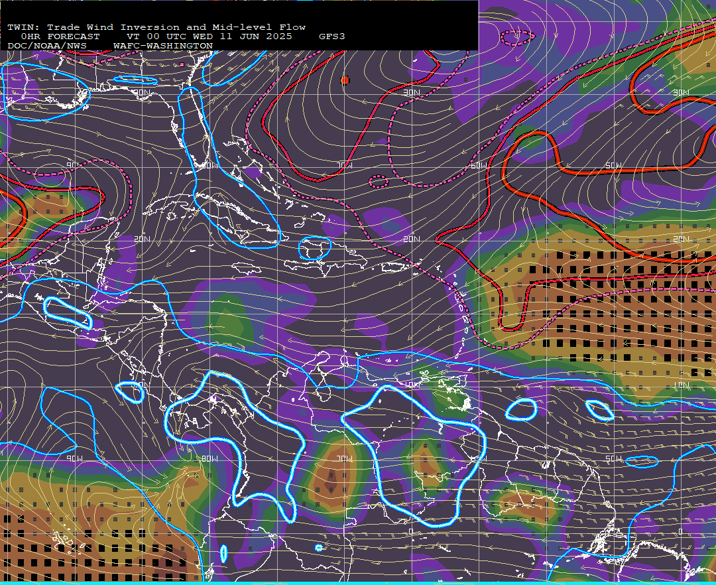Click the 90W longitude label in the Gulf of Mexico

(73, 165)
